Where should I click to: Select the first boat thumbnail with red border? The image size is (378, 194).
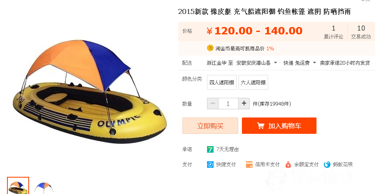click(18, 185)
